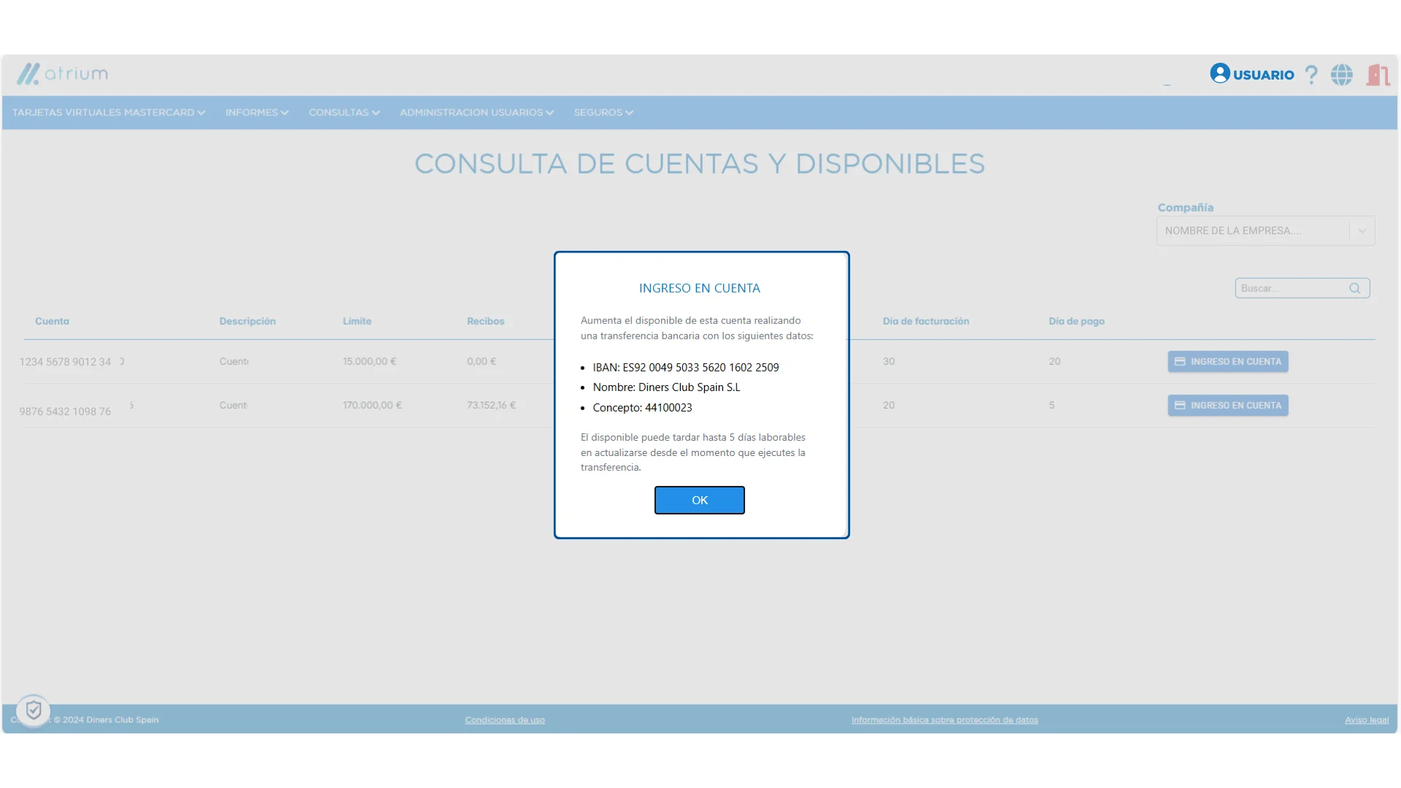
Task: Expand the Seguros dropdown
Action: coord(603,112)
